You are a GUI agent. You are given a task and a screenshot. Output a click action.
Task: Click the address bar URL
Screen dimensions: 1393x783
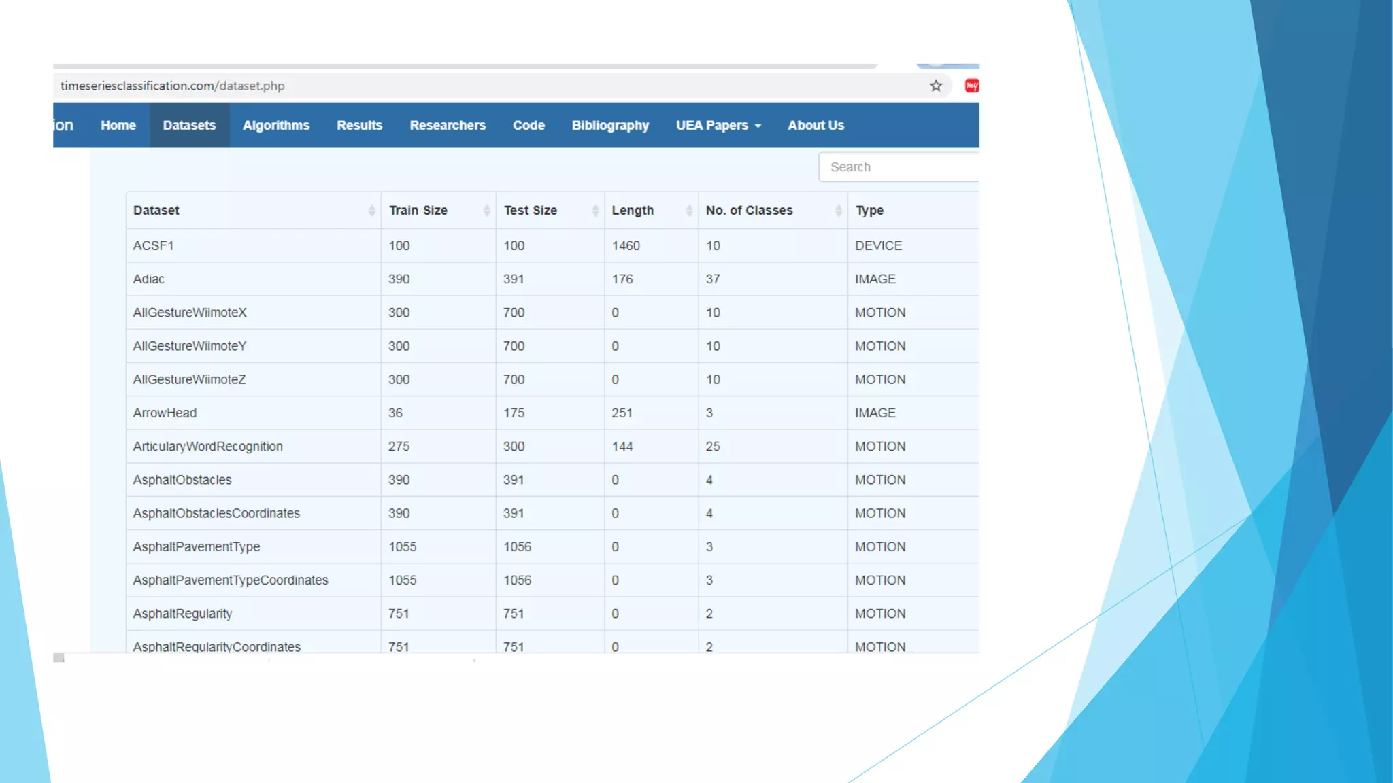click(x=173, y=86)
